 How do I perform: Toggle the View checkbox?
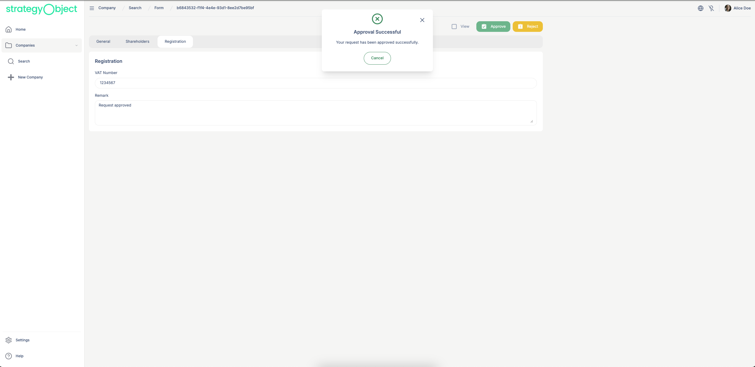(x=454, y=27)
